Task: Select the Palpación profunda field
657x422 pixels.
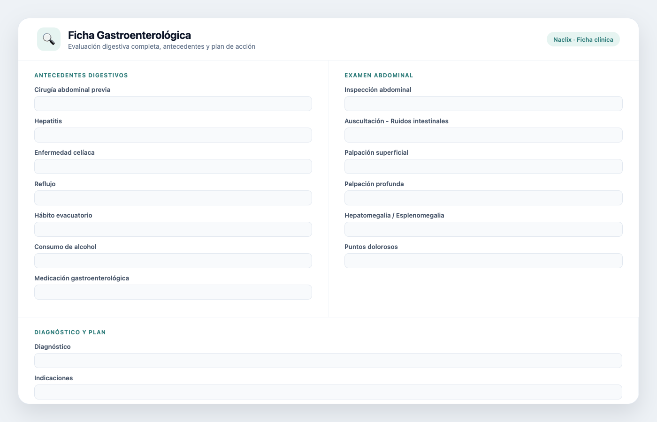Action: (483, 198)
